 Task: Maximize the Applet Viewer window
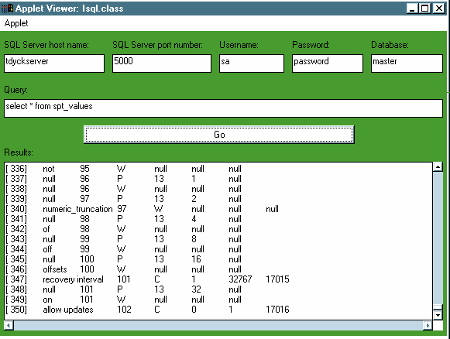(x=425, y=9)
